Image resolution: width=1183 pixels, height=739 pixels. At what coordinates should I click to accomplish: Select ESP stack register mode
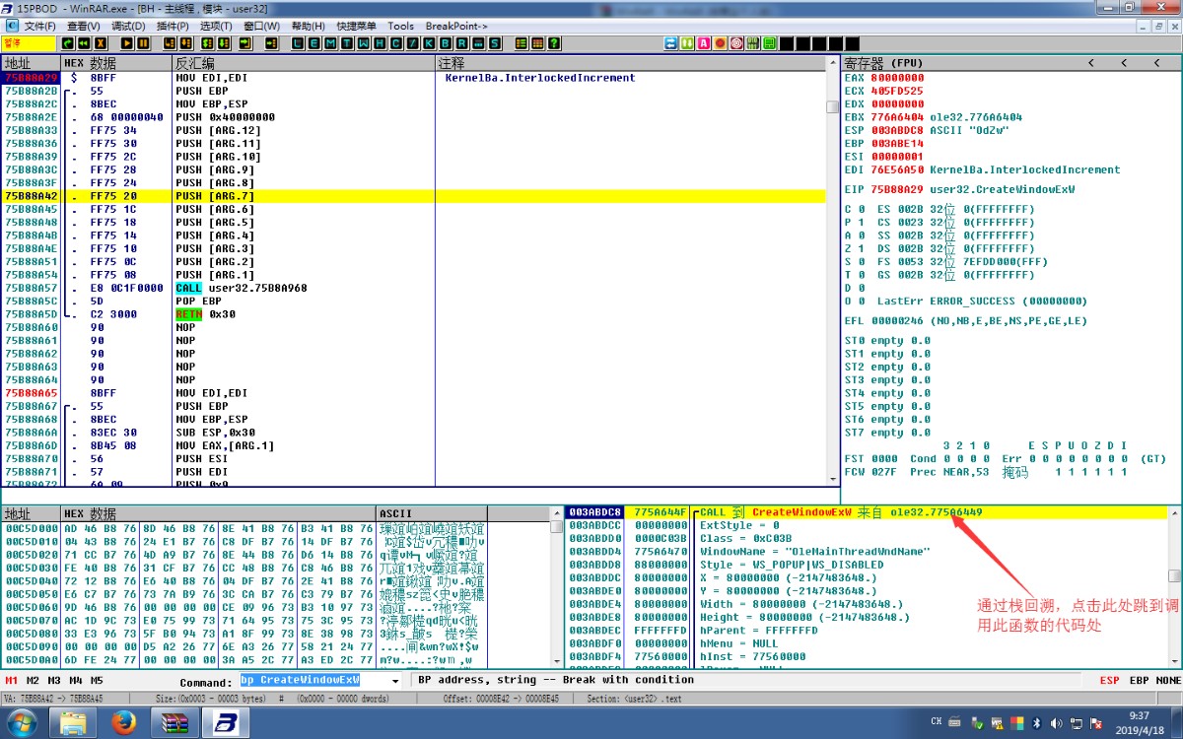pos(1110,681)
